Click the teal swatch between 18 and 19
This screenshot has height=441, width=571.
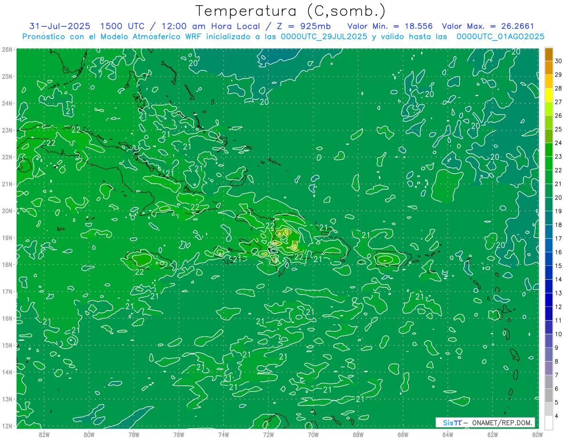[x=549, y=218]
